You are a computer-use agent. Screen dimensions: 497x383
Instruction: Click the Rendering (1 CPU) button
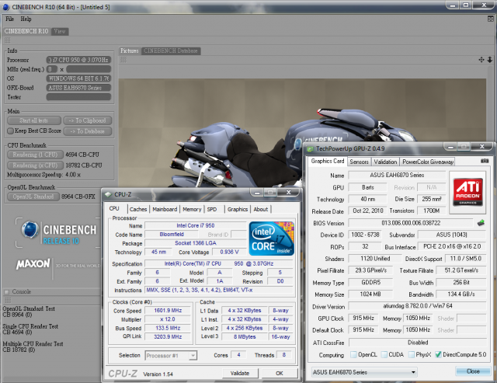click(x=35, y=155)
